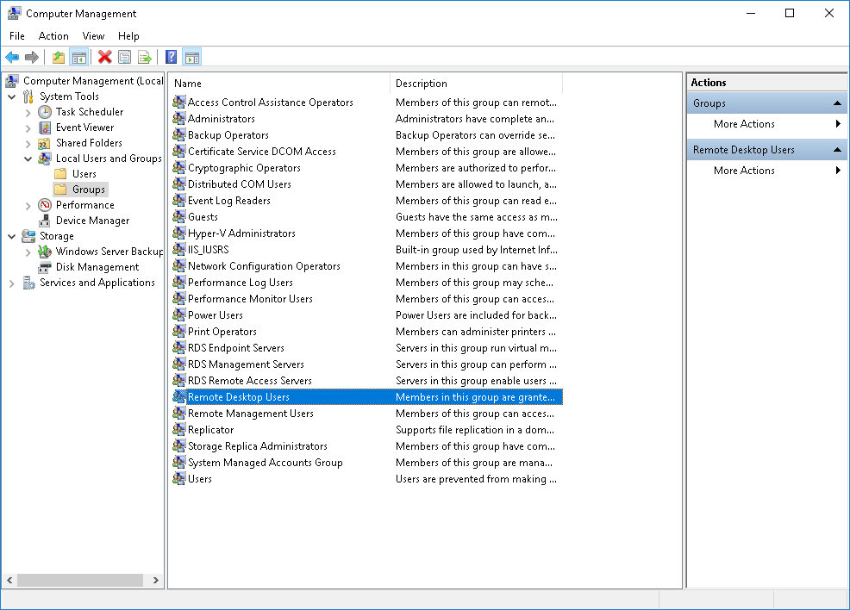850x610 pixels.
Task: Select Print Operators group row
Action: [367, 332]
